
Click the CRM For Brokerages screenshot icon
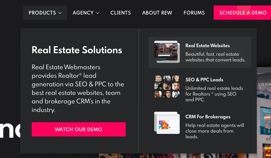click(x=167, y=123)
